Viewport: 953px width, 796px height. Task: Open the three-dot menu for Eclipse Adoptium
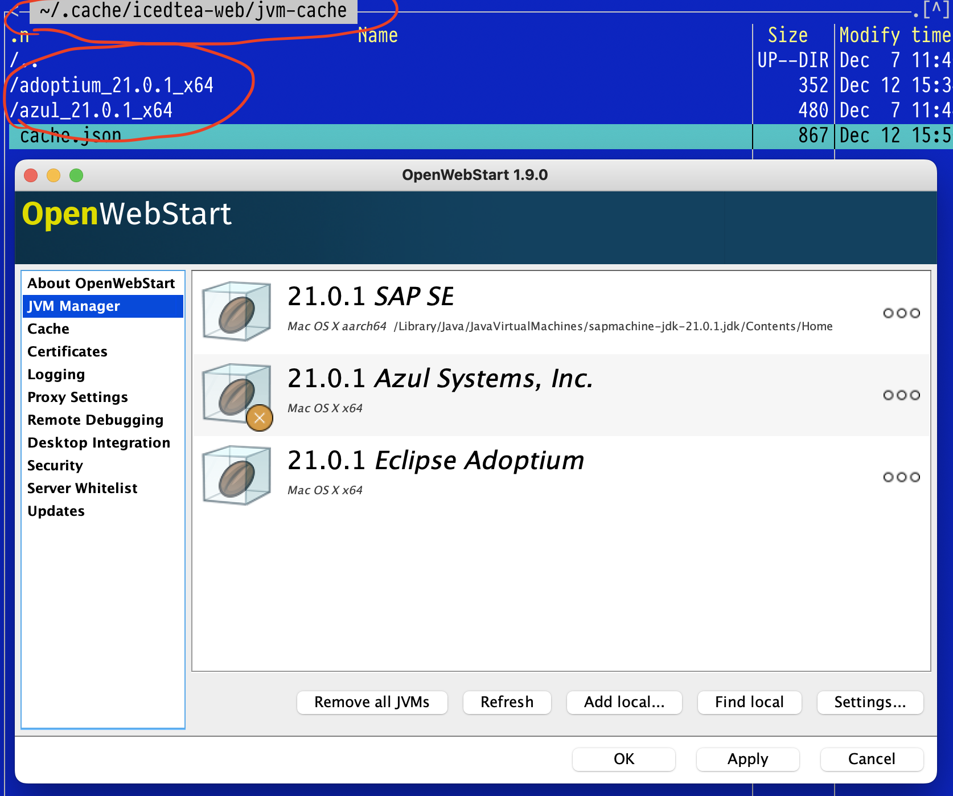pyautogui.click(x=901, y=477)
